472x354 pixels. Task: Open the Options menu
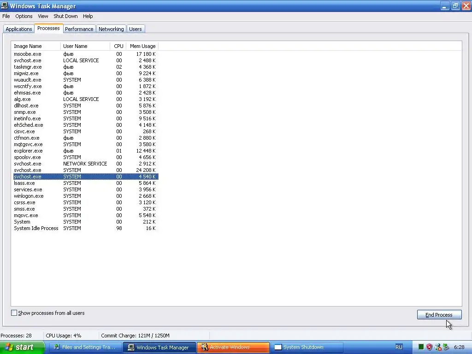24,16
